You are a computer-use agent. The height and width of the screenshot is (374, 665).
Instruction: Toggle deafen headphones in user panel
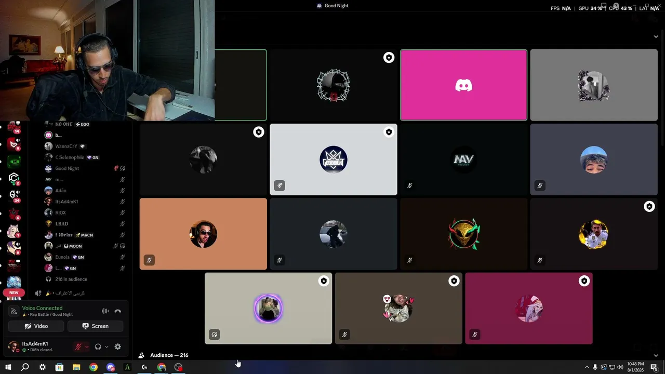pos(98,346)
